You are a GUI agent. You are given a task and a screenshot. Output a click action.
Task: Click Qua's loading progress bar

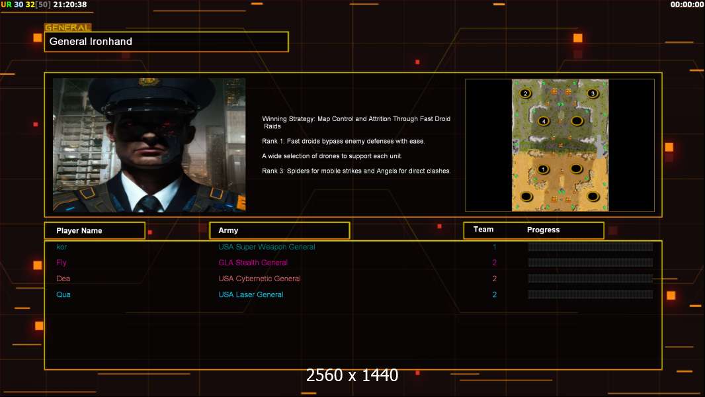click(x=591, y=294)
